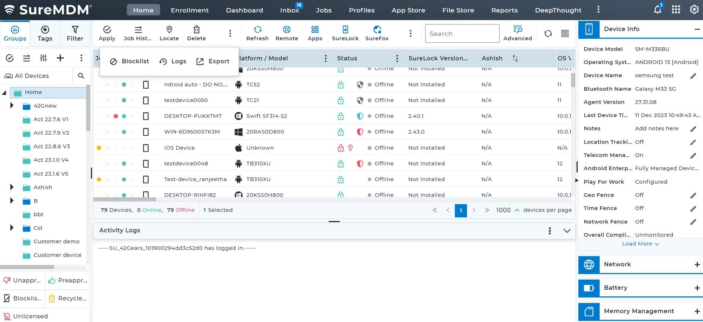Open notifications bell

658,10
